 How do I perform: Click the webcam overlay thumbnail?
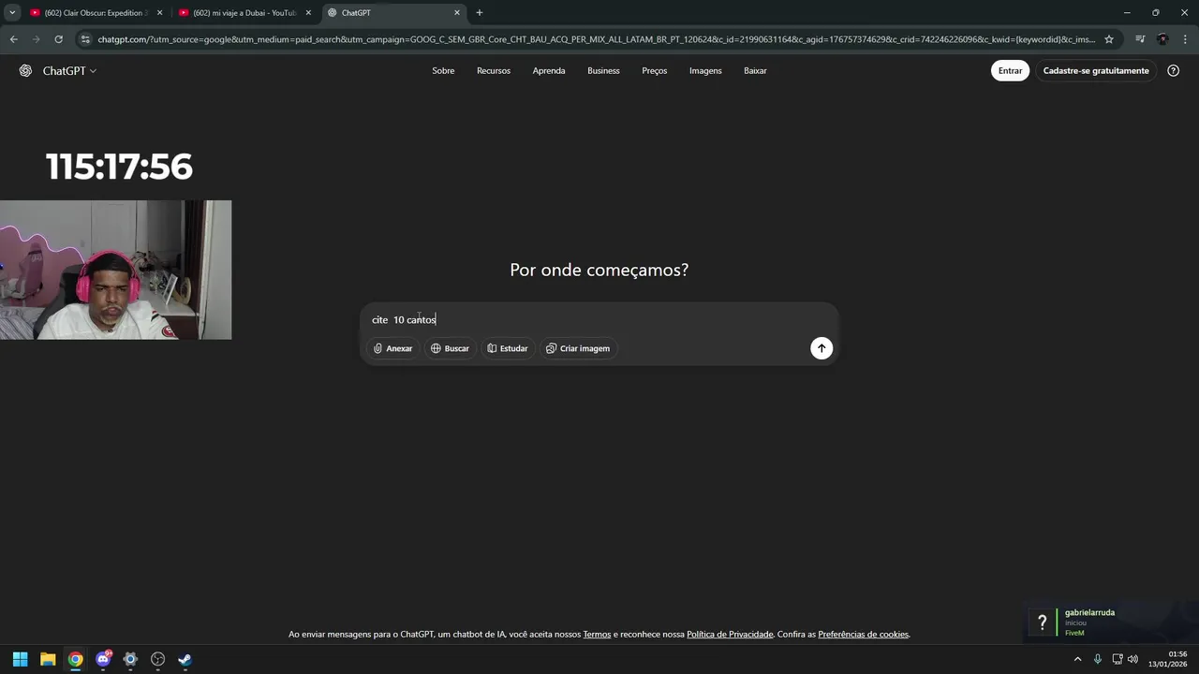coord(115,270)
